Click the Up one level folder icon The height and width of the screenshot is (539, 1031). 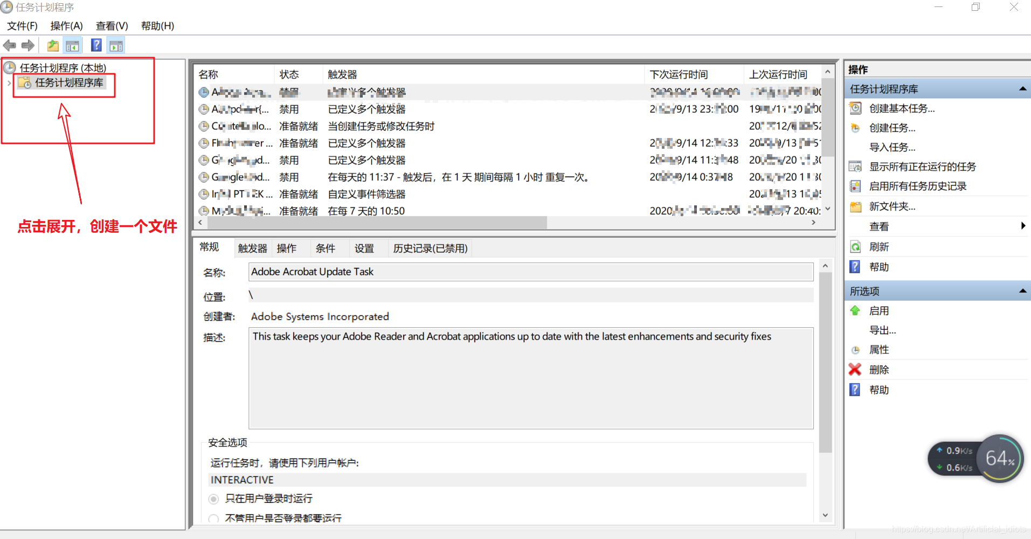click(53, 46)
